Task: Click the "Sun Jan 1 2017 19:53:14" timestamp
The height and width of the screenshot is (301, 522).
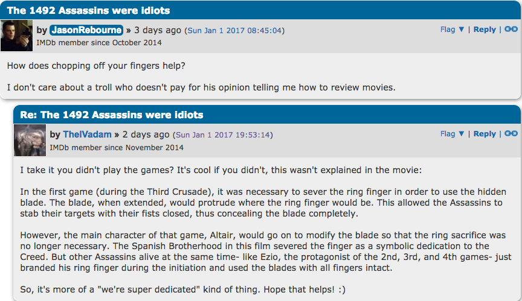Action: [x=223, y=135]
